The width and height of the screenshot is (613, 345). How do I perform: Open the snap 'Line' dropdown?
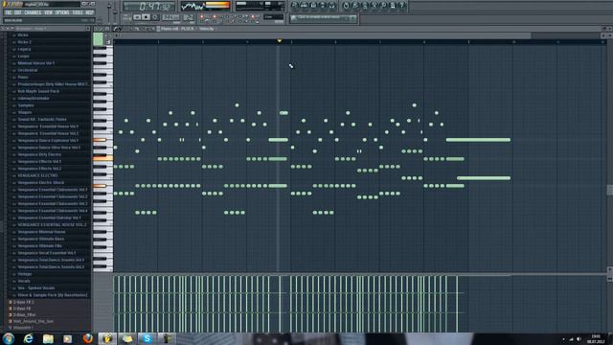[x=273, y=17]
